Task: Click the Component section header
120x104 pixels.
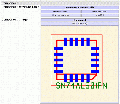Action: coord(10,3)
